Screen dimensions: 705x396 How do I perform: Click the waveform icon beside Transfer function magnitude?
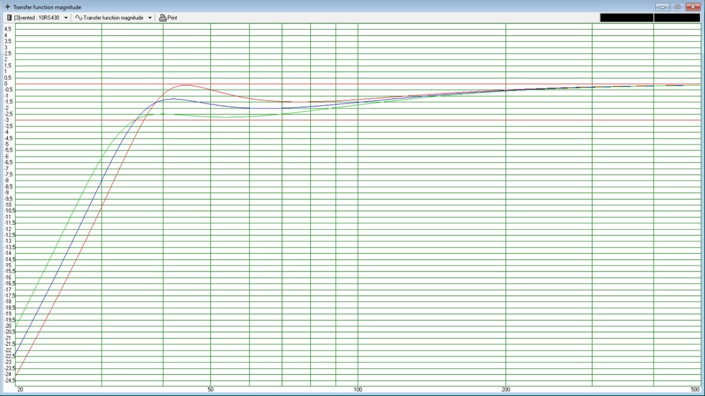pyautogui.click(x=79, y=18)
